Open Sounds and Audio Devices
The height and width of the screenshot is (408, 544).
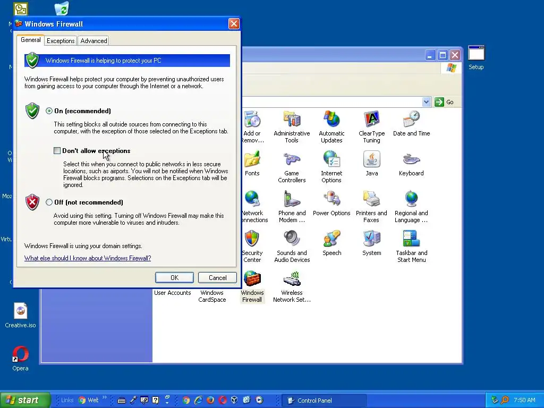[292, 246]
